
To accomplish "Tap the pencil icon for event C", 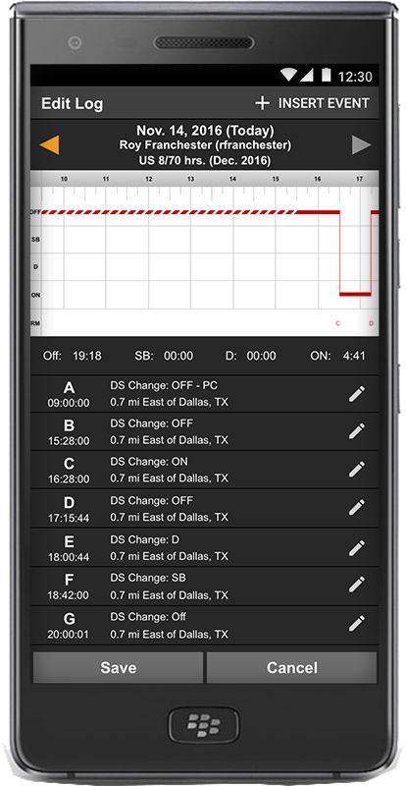I will point(356,470).
